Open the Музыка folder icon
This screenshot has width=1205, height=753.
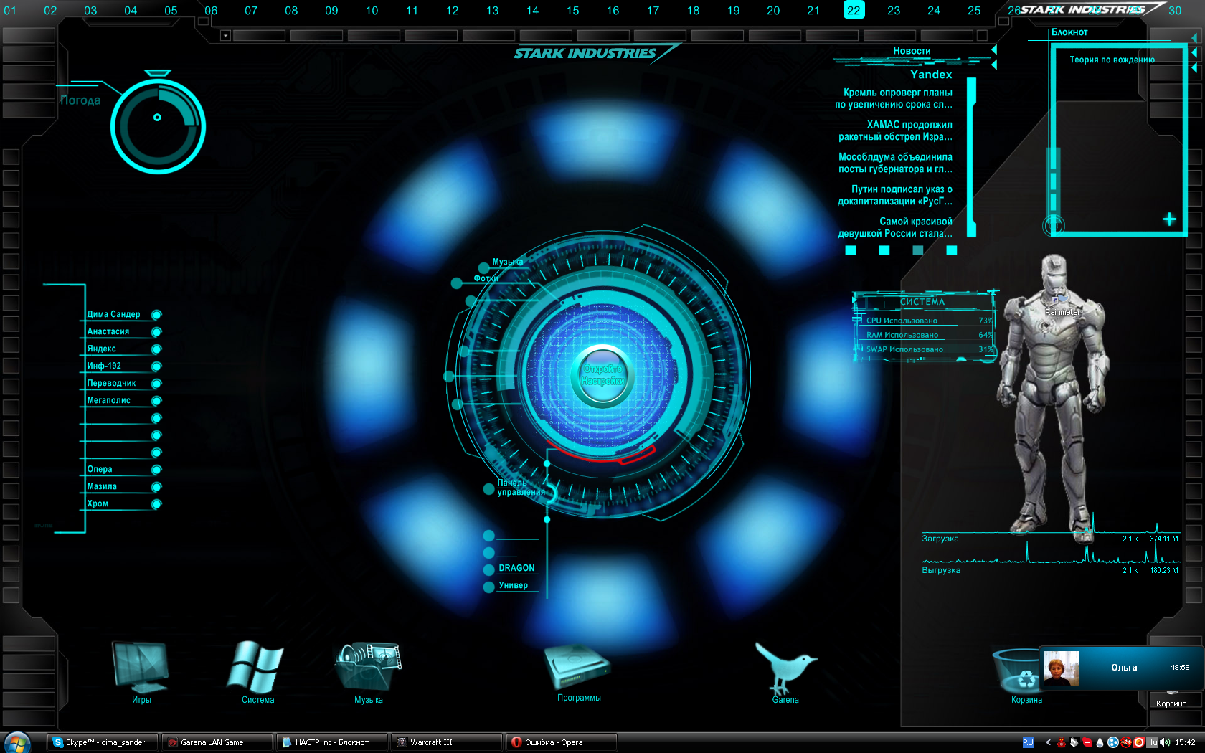(x=368, y=667)
